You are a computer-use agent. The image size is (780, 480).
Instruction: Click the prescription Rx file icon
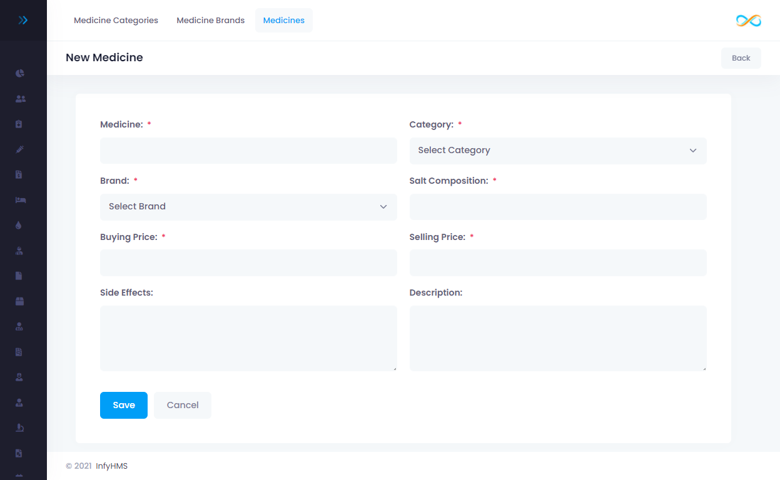(19, 453)
